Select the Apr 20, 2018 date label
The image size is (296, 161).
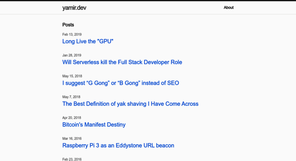point(72,118)
